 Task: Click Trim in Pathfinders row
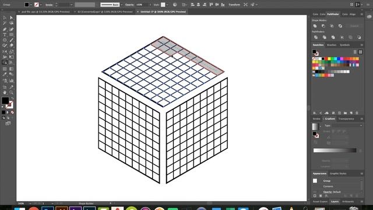[x=325, y=37]
